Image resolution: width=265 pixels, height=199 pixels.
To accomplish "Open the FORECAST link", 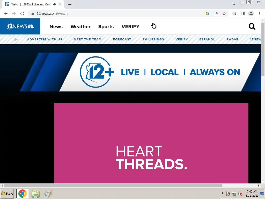I will click(x=122, y=39).
